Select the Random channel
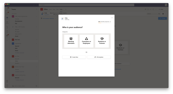Viewport: 173px width, 94px height. click(x=17, y=63)
